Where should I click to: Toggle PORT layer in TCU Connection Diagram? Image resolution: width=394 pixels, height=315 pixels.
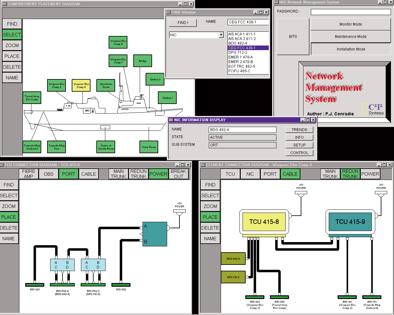(69, 174)
